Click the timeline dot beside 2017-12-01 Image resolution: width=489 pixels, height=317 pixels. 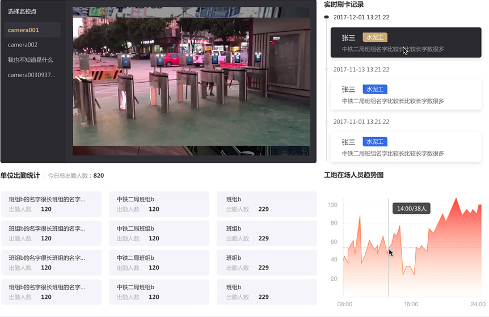(326, 17)
